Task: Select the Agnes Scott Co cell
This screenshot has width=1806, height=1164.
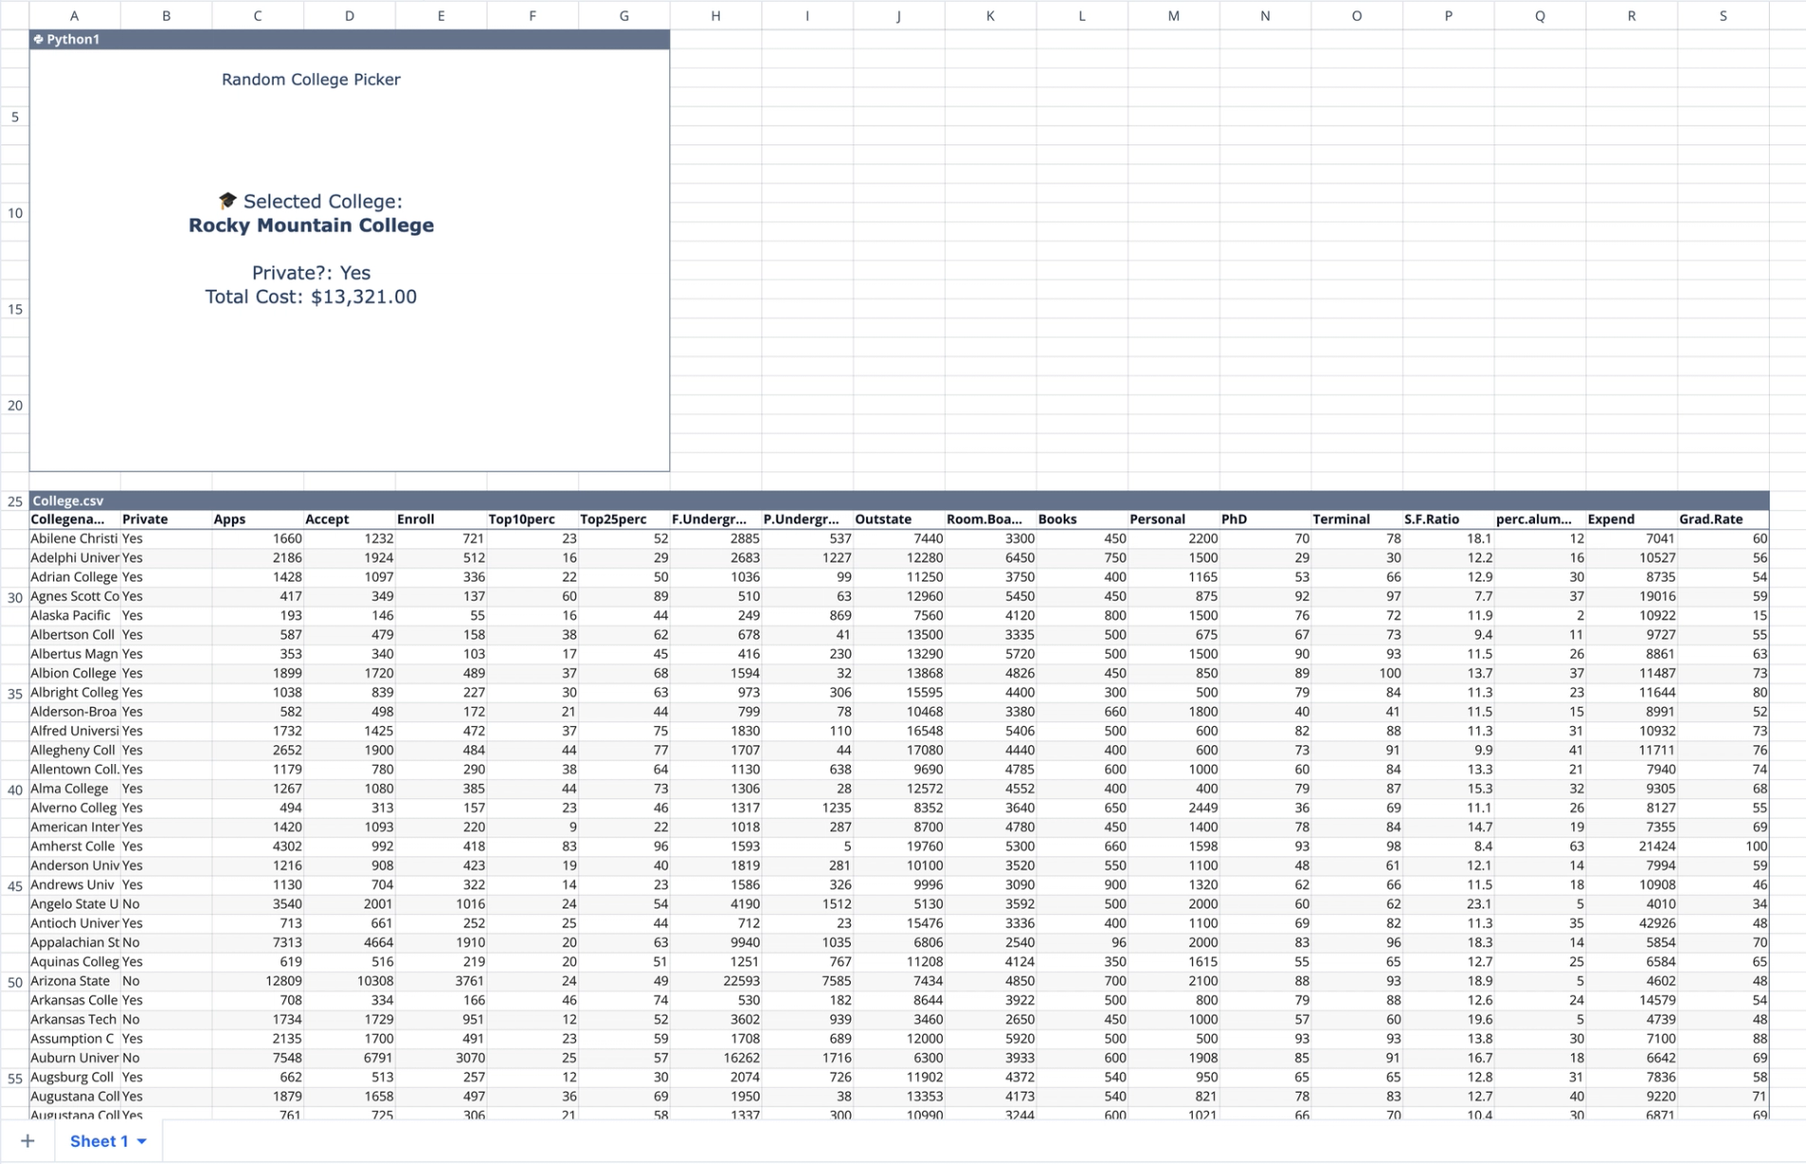Action: click(x=74, y=596)
